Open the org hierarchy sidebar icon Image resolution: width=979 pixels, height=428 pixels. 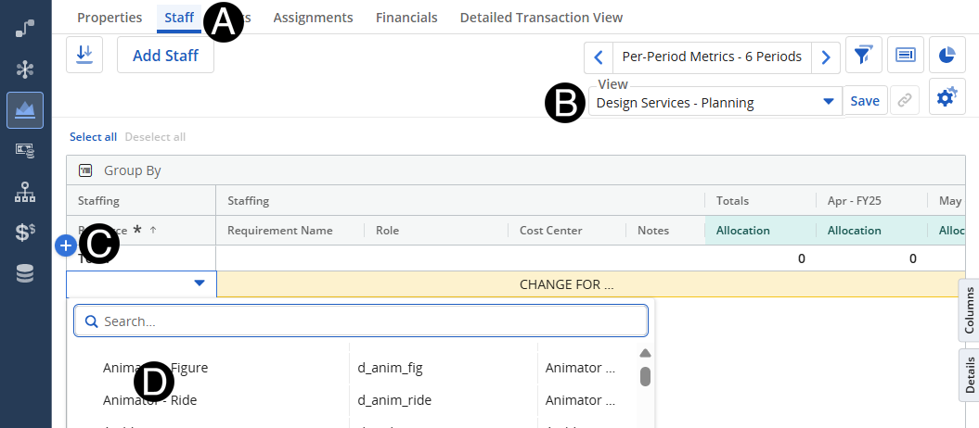(25, 192)
